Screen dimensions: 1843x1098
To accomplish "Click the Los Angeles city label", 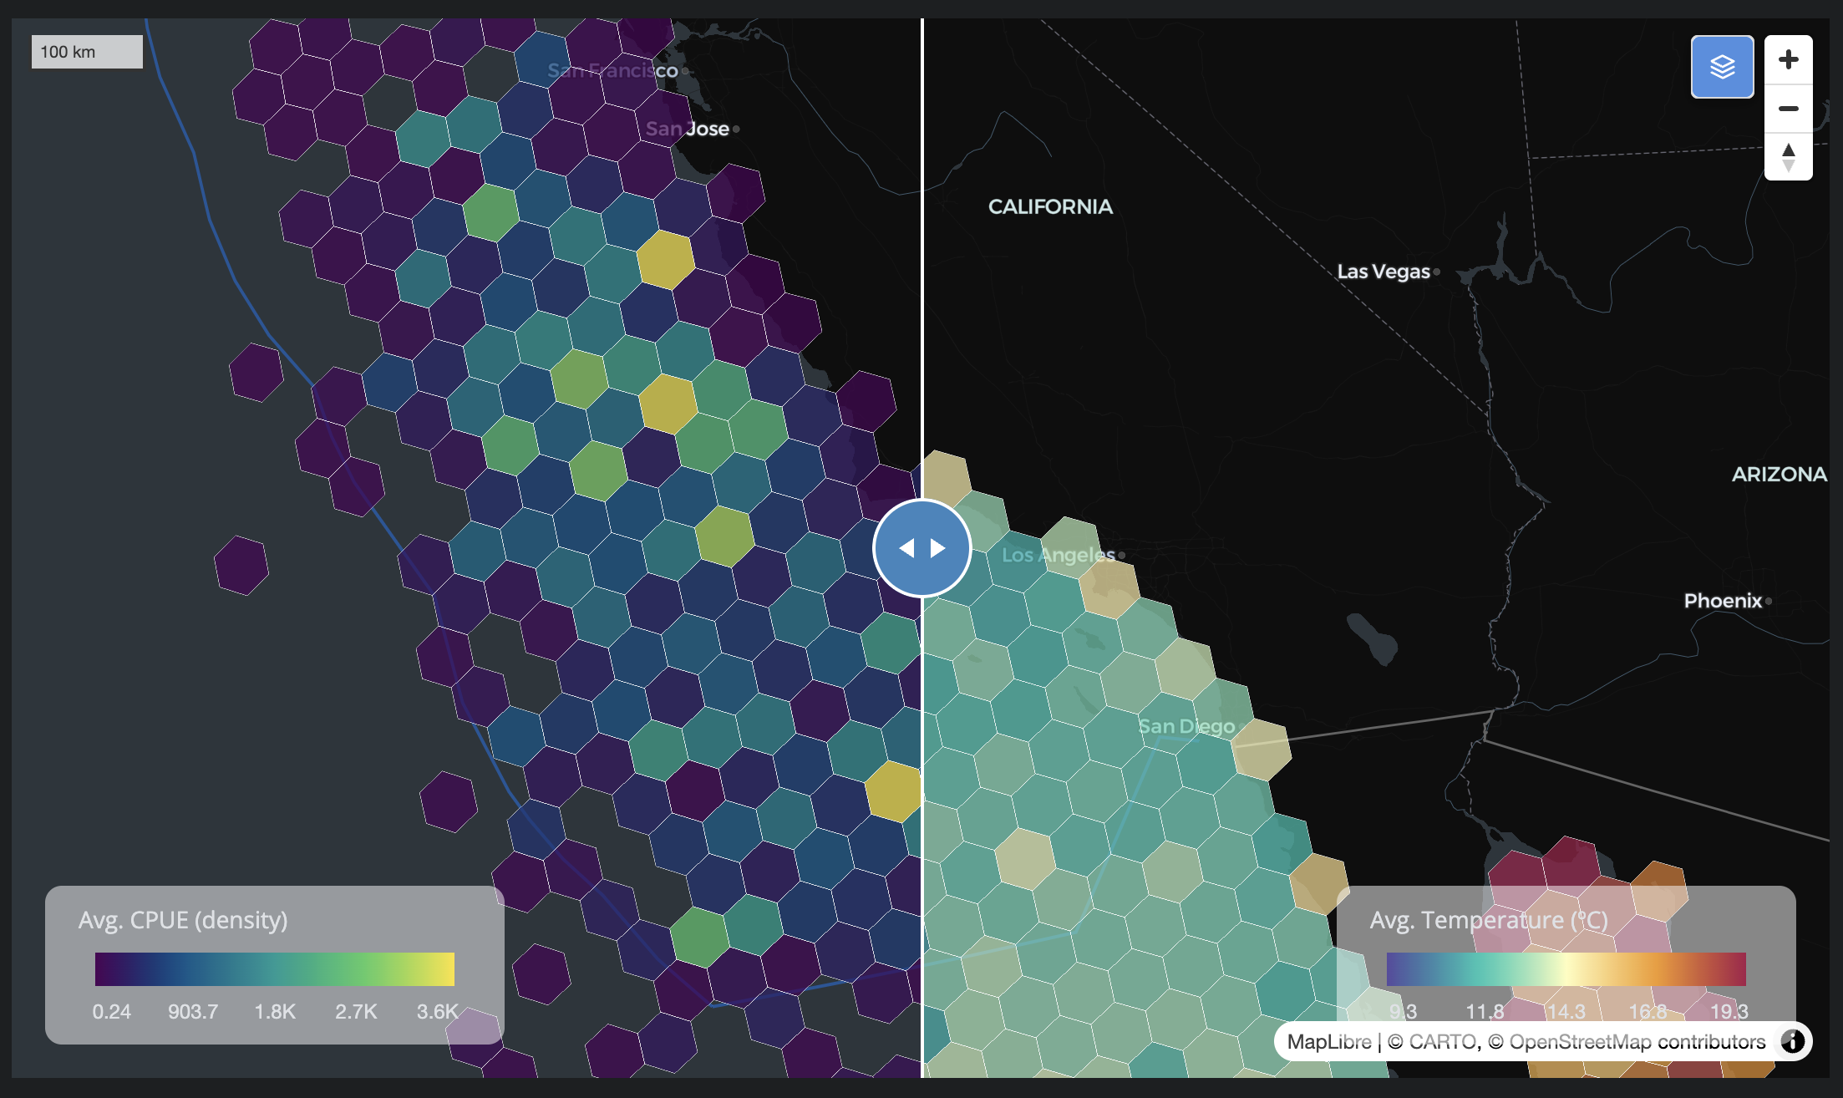I will [x=1059, y=555].
